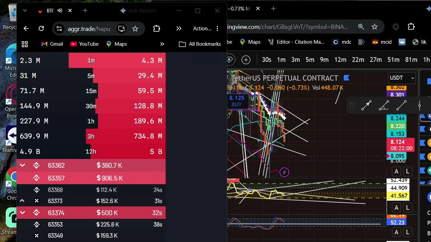Click the Action... toolbar button
The image size is (431, 242).
(x=202, y=29)
